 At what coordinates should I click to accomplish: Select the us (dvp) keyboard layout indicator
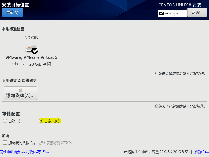(x=173, y=13)
